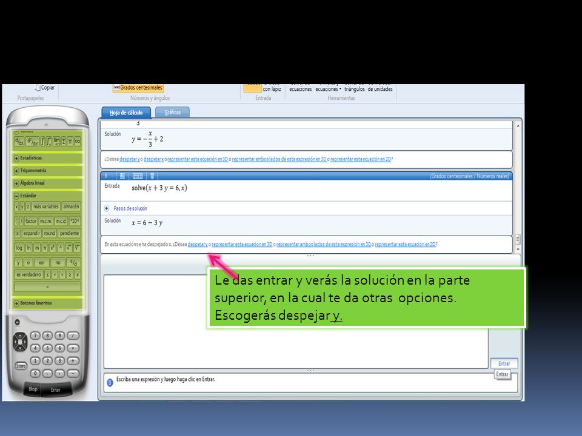Insert the infinity symbol
The width and height of the screenshot is (582, 436).
point(77,142)
